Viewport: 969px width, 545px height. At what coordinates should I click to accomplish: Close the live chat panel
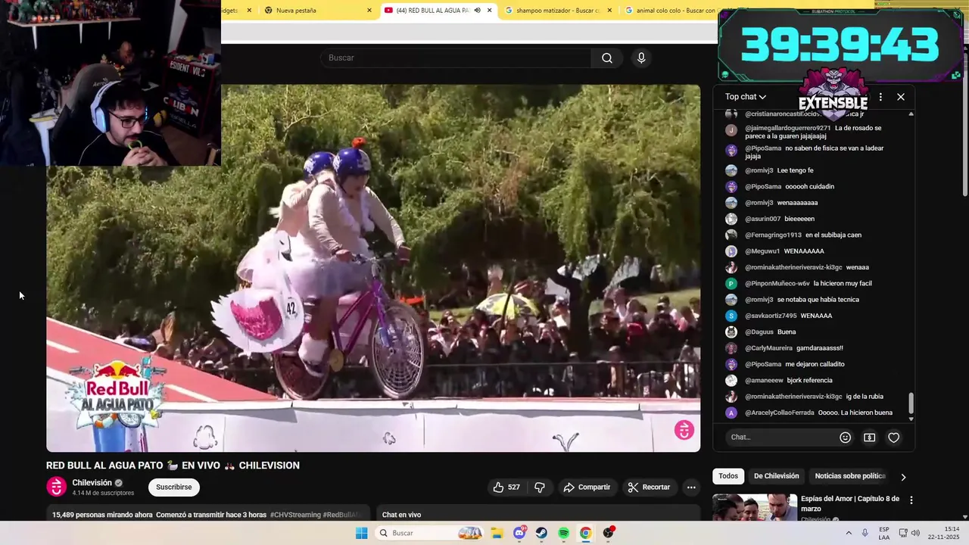(x=901, y=97)
